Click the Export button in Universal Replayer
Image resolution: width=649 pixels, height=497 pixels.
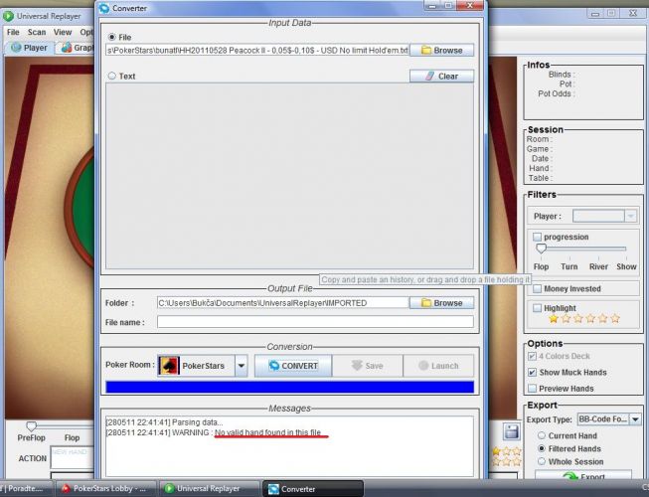(x=582, y=476)
